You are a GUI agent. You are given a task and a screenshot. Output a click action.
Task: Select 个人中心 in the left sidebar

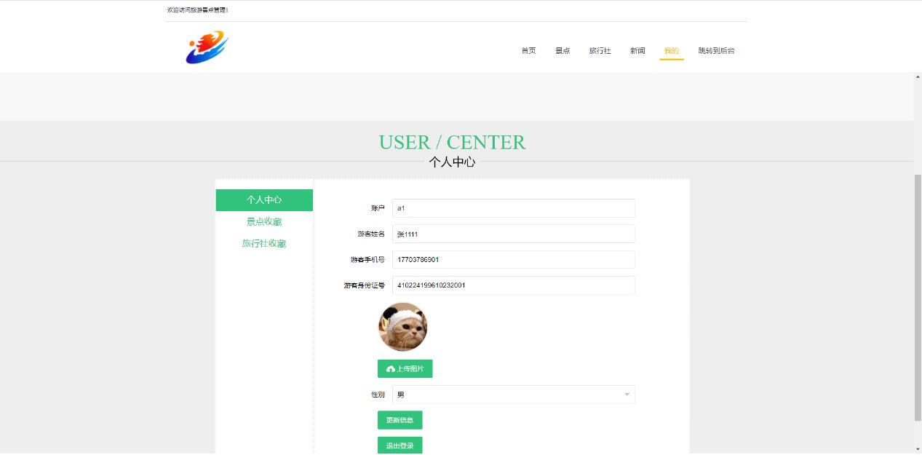pos(264,200)
